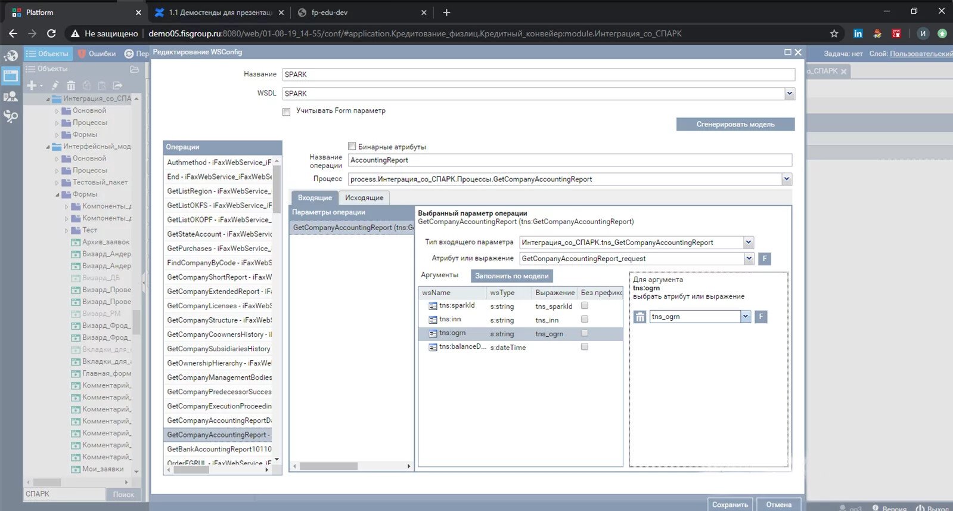953x511 pixels.
Task: Click the F button beside the tns_ogrn dropdown
Action: click(761, 317)
